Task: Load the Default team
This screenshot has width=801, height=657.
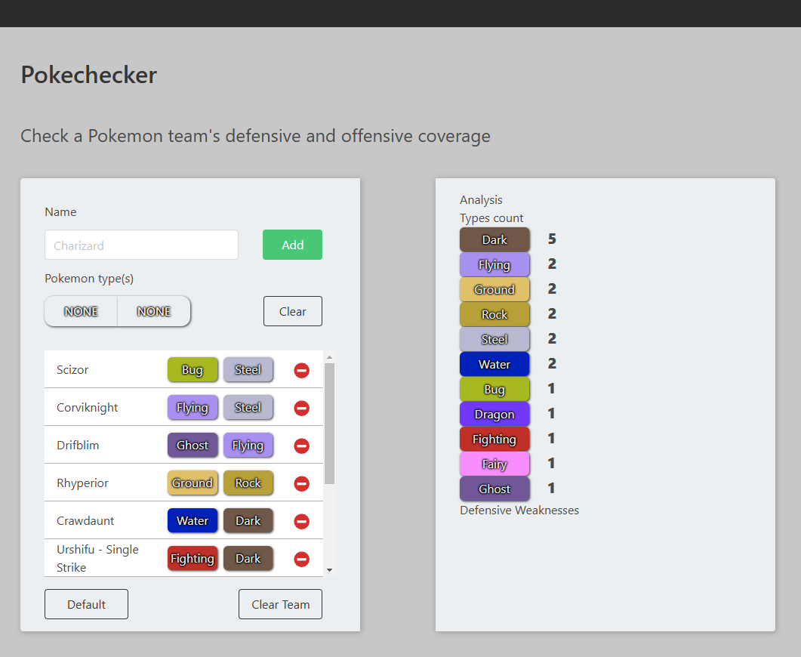Action: point(86,604)
